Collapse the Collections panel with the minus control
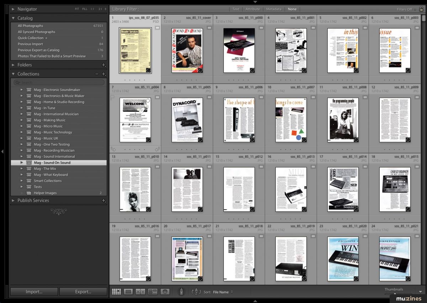Screen dimensions: 427x303 (97, 74)
